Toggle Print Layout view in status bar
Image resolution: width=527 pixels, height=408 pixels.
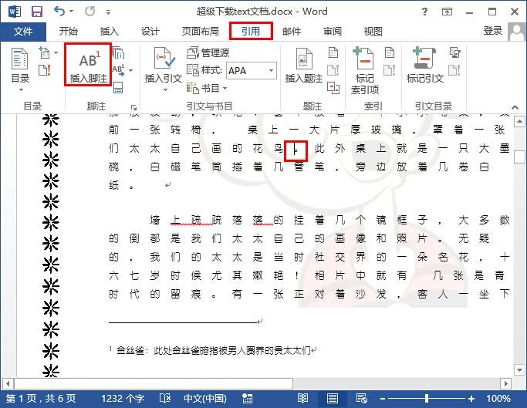332,398
